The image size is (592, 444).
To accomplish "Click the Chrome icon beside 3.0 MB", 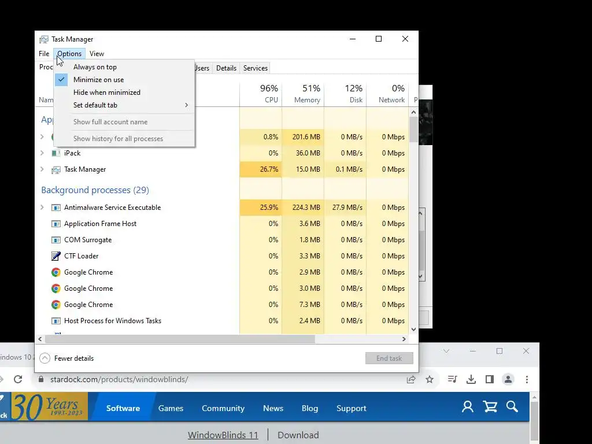I will coord(56,288).
